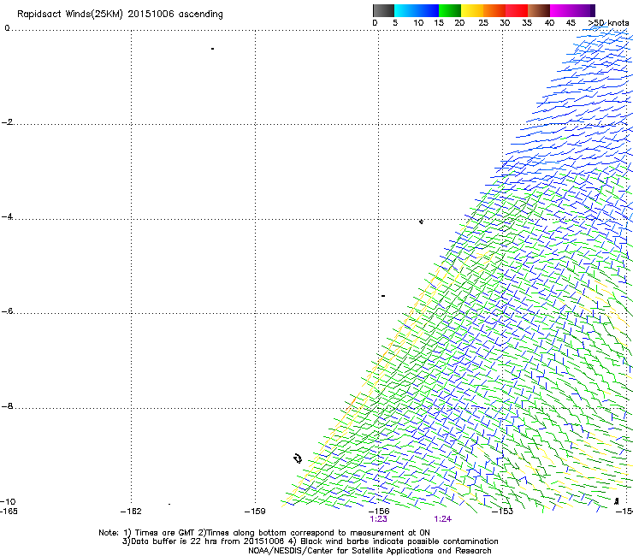Click the "35" label under the color bar
This screenshot has height=556, width=633.
point(527,23)
